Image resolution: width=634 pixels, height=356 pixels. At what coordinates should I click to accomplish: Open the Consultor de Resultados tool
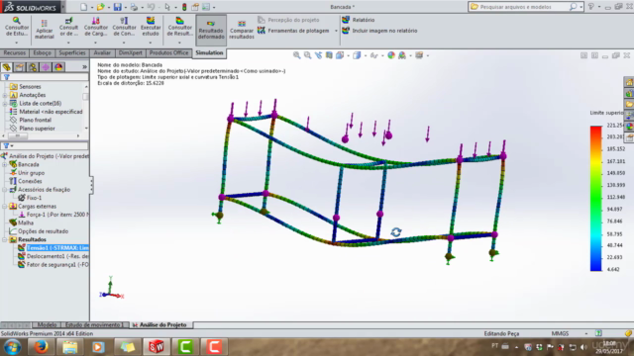point(180,27)
